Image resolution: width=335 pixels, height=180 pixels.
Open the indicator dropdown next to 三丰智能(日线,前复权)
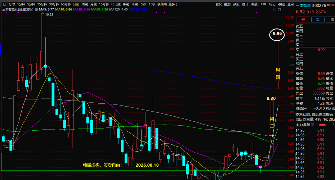pyautogui.click(x=36, y=10)
